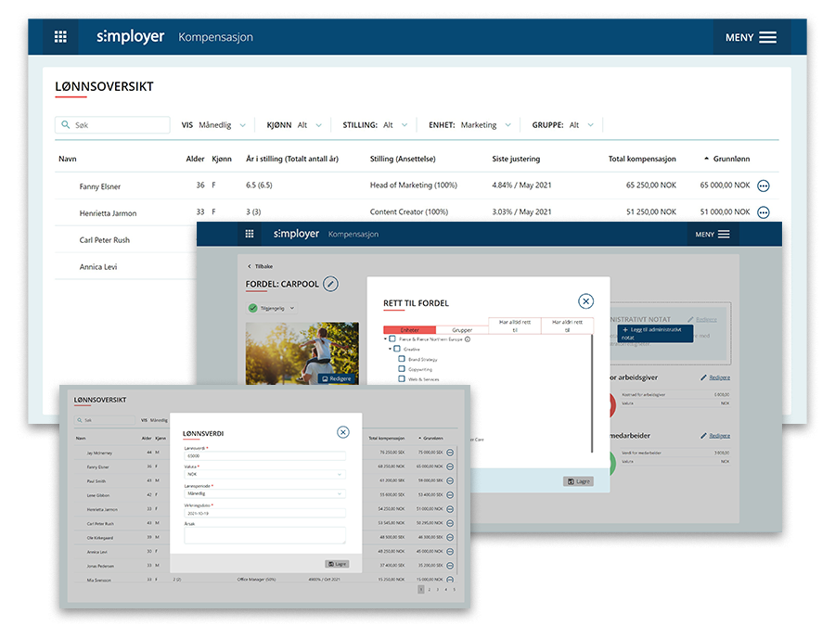Click Lagre in the Lønnsverdi dialog
The height and width of the screenshot is (626, 835).
pos(336,564)
